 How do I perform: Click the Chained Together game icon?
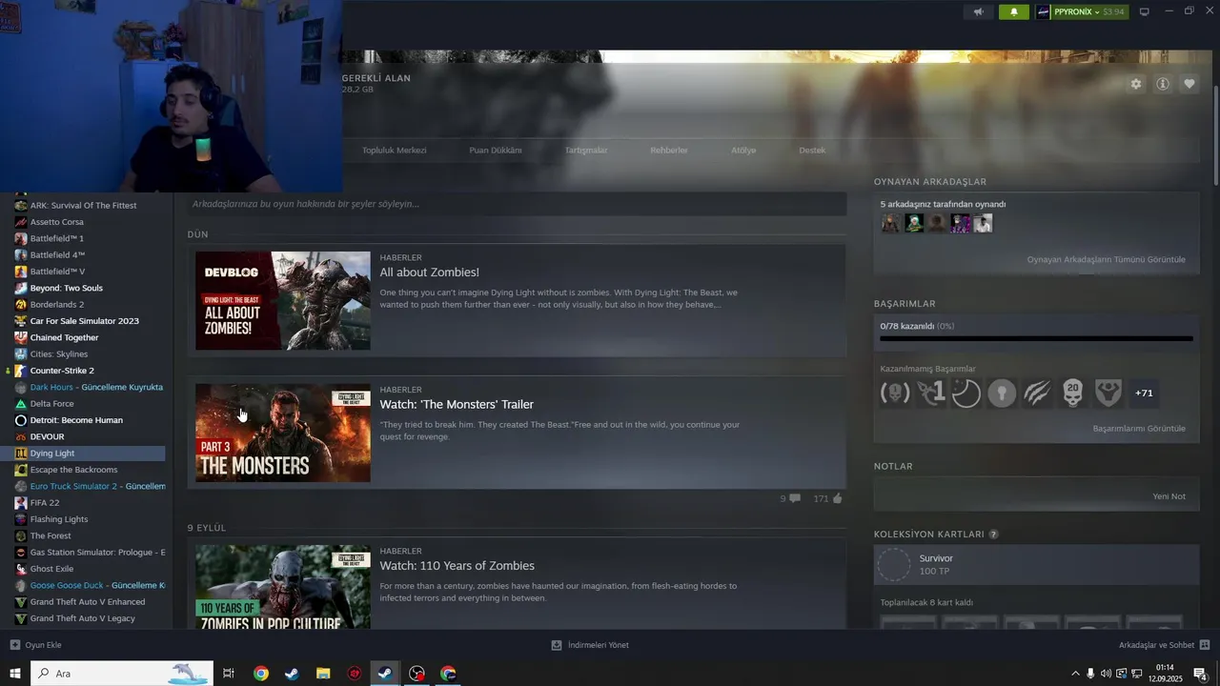21,337
